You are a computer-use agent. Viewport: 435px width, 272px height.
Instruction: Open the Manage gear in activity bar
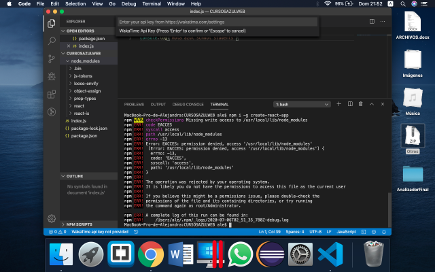point(52,218)
